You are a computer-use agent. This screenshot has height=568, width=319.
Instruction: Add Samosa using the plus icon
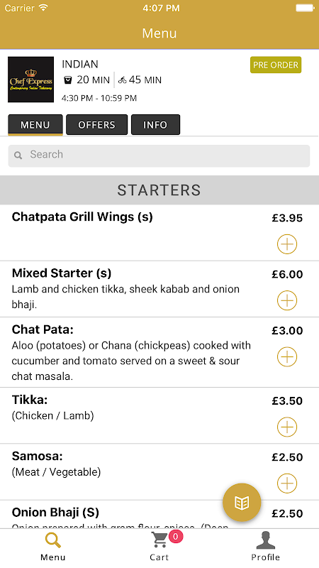287,484
